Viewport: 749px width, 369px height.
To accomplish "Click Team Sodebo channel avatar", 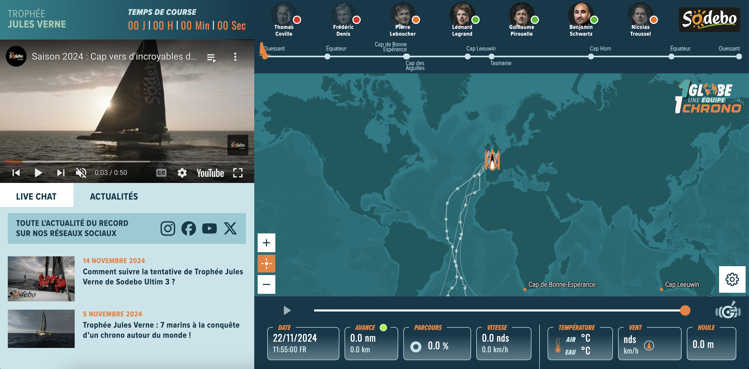I will click(16, 56).
